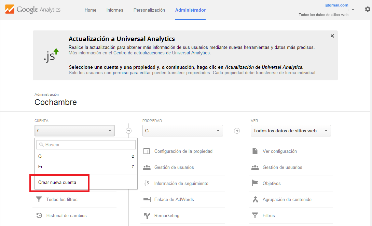Viewport: 372px width, 226px height.
Task: Open the settings gear icon
Action: coord(368,9)
